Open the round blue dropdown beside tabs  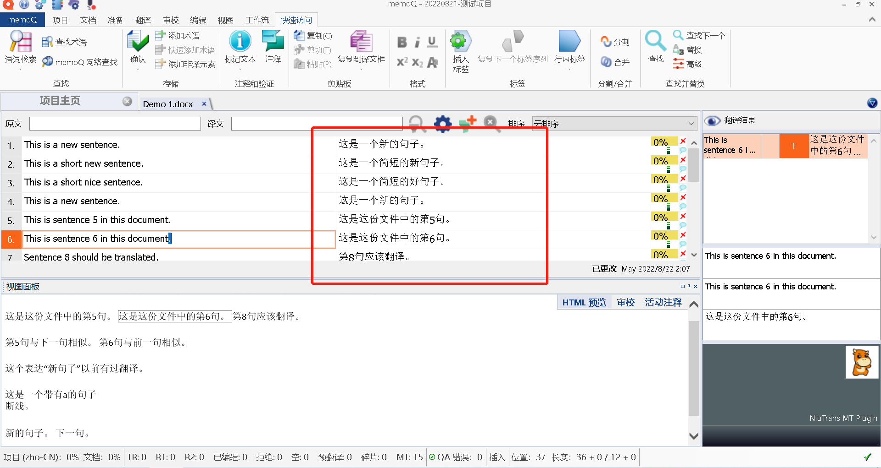point(872,103)
